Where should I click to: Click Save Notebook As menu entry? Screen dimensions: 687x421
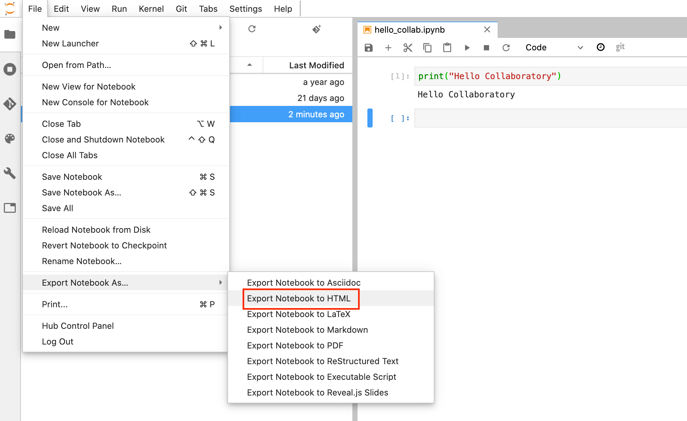[x=81, y=193]
